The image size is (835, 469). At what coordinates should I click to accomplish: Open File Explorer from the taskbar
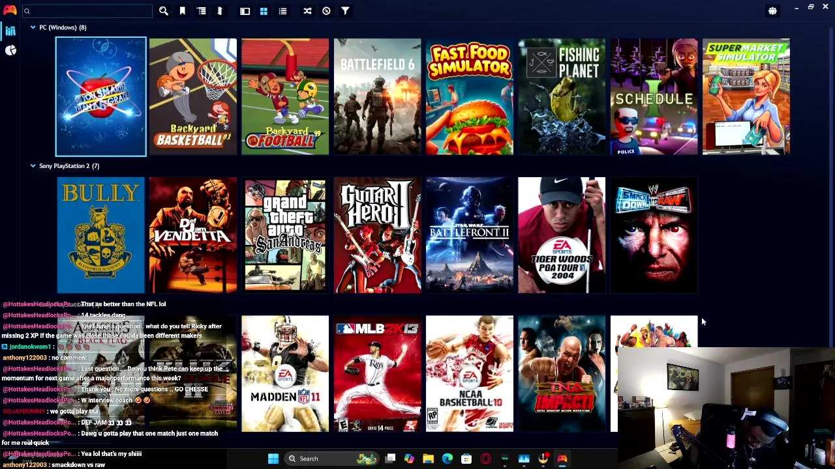[x=428, y=459]
